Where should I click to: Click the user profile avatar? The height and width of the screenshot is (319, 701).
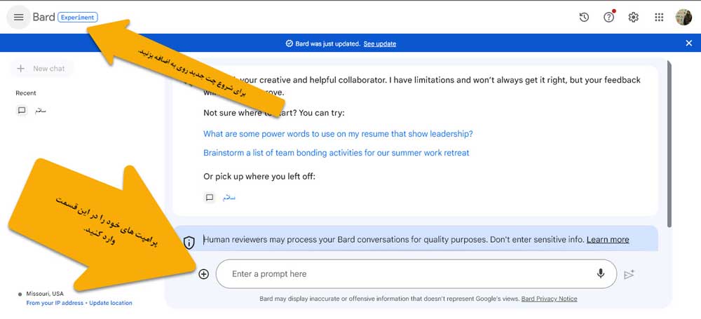pos(683,18)
